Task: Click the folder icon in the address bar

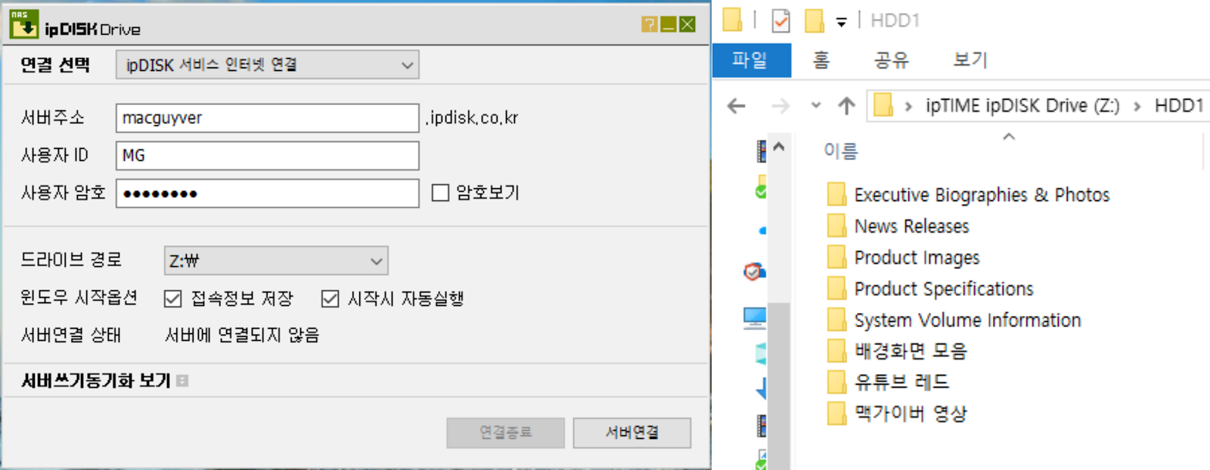Action: (x=883, y=105)
